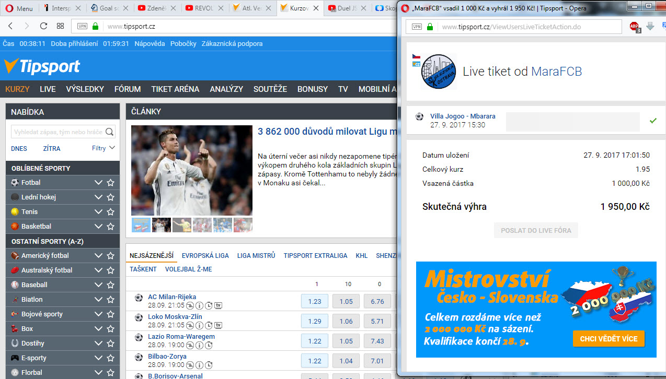The width and height of the screenshot is (666, 379).
Task: Open MaraFCB profile link in ticket
Action: [557, 72]
